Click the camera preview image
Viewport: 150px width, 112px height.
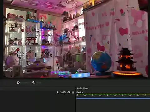[x=75, y=39]
